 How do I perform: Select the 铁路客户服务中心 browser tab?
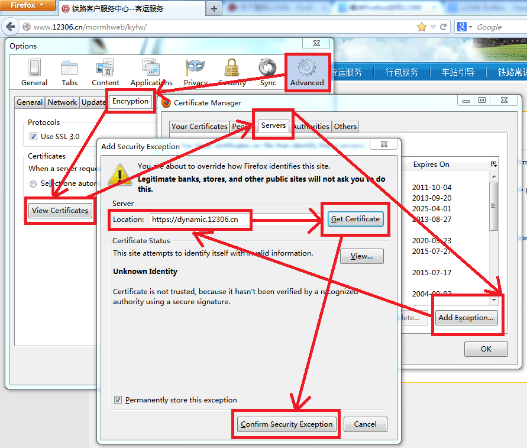[x=132, y=9]
